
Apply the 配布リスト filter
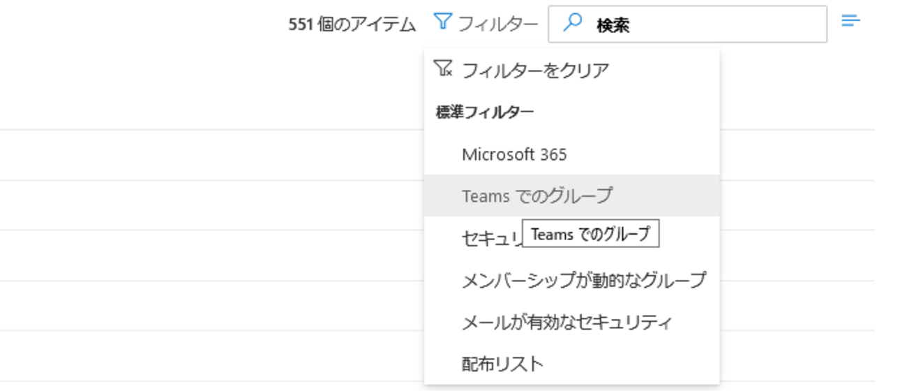pos(502,364)
